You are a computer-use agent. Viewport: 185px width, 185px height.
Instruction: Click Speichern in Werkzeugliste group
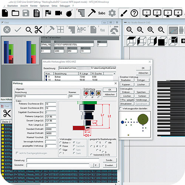142,92
